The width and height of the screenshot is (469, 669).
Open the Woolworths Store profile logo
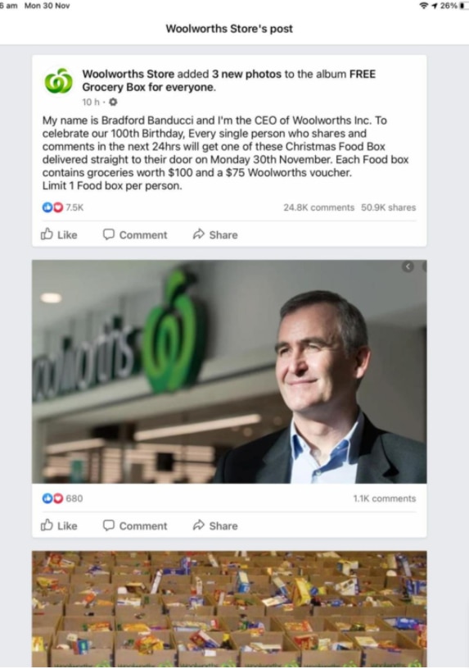[x=58, y=81]
